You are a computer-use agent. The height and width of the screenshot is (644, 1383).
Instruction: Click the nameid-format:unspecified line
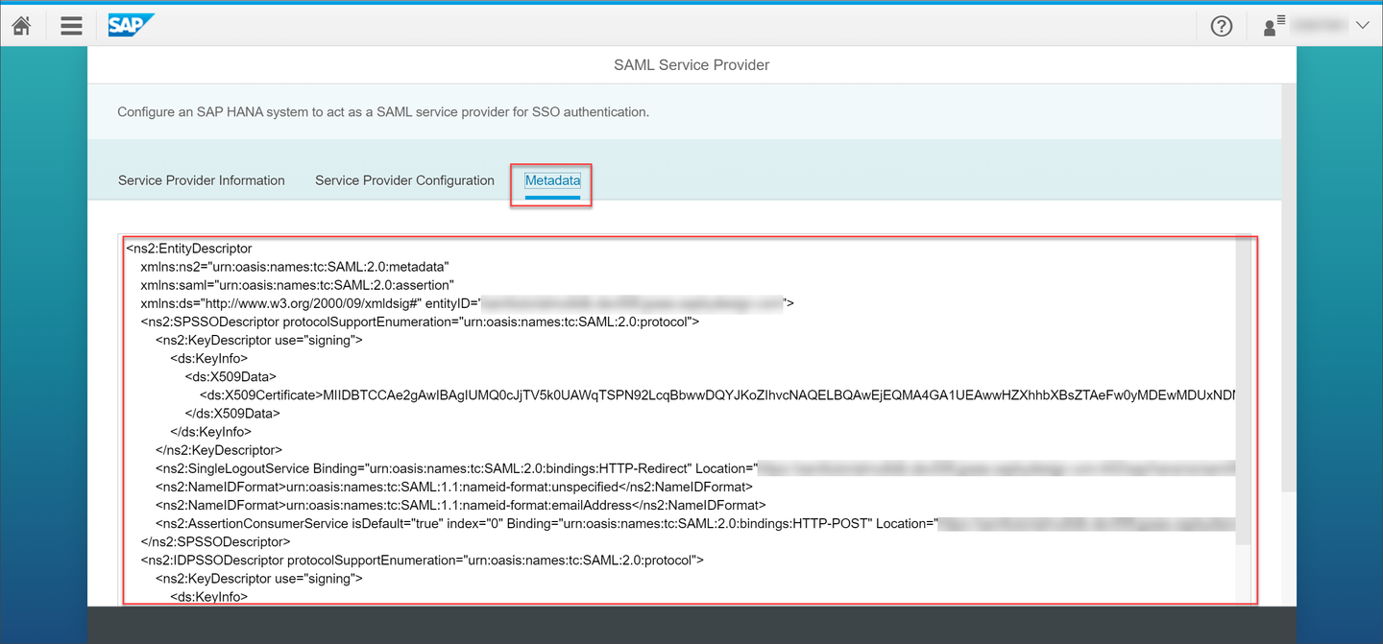[453, 487]
